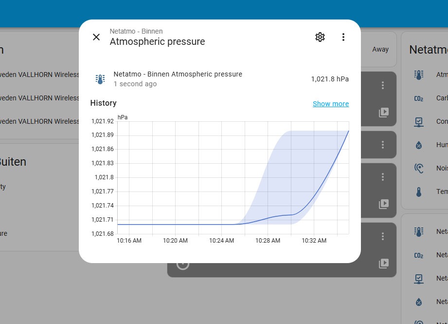Click y-axis label 1,021.71

(103, 220)
